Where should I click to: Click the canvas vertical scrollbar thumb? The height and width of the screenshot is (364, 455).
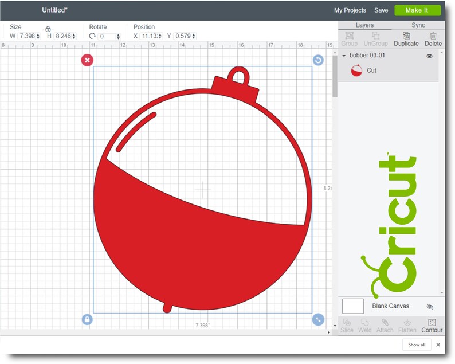[335, 76]
